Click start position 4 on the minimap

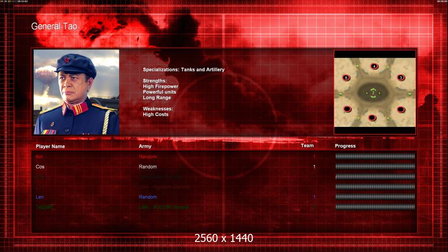point(374,66)
